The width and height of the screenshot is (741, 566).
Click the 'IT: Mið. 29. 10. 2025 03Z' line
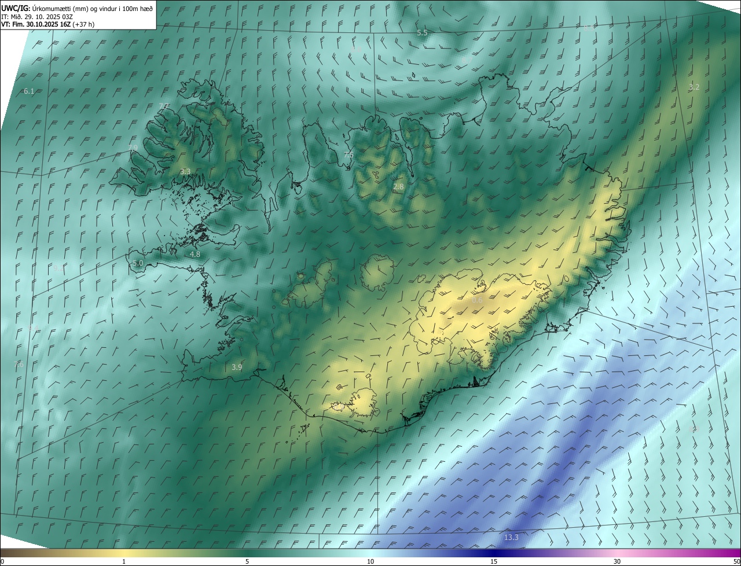36,16
